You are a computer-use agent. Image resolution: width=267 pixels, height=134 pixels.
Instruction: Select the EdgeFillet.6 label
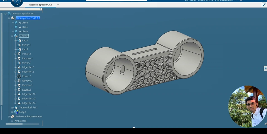28,72
